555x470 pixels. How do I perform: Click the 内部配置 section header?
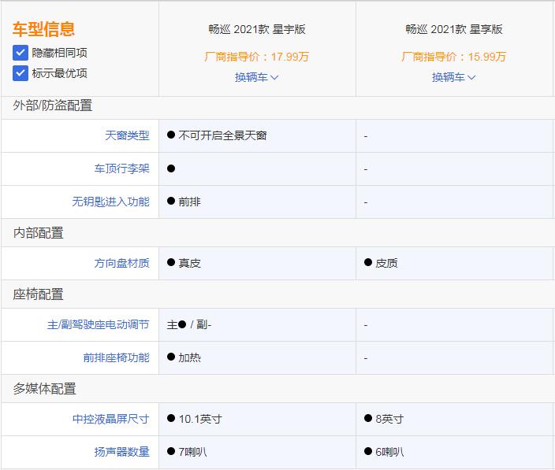click(38, 233)
